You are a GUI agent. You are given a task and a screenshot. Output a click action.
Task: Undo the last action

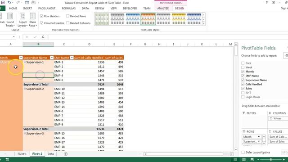[9, 3]
